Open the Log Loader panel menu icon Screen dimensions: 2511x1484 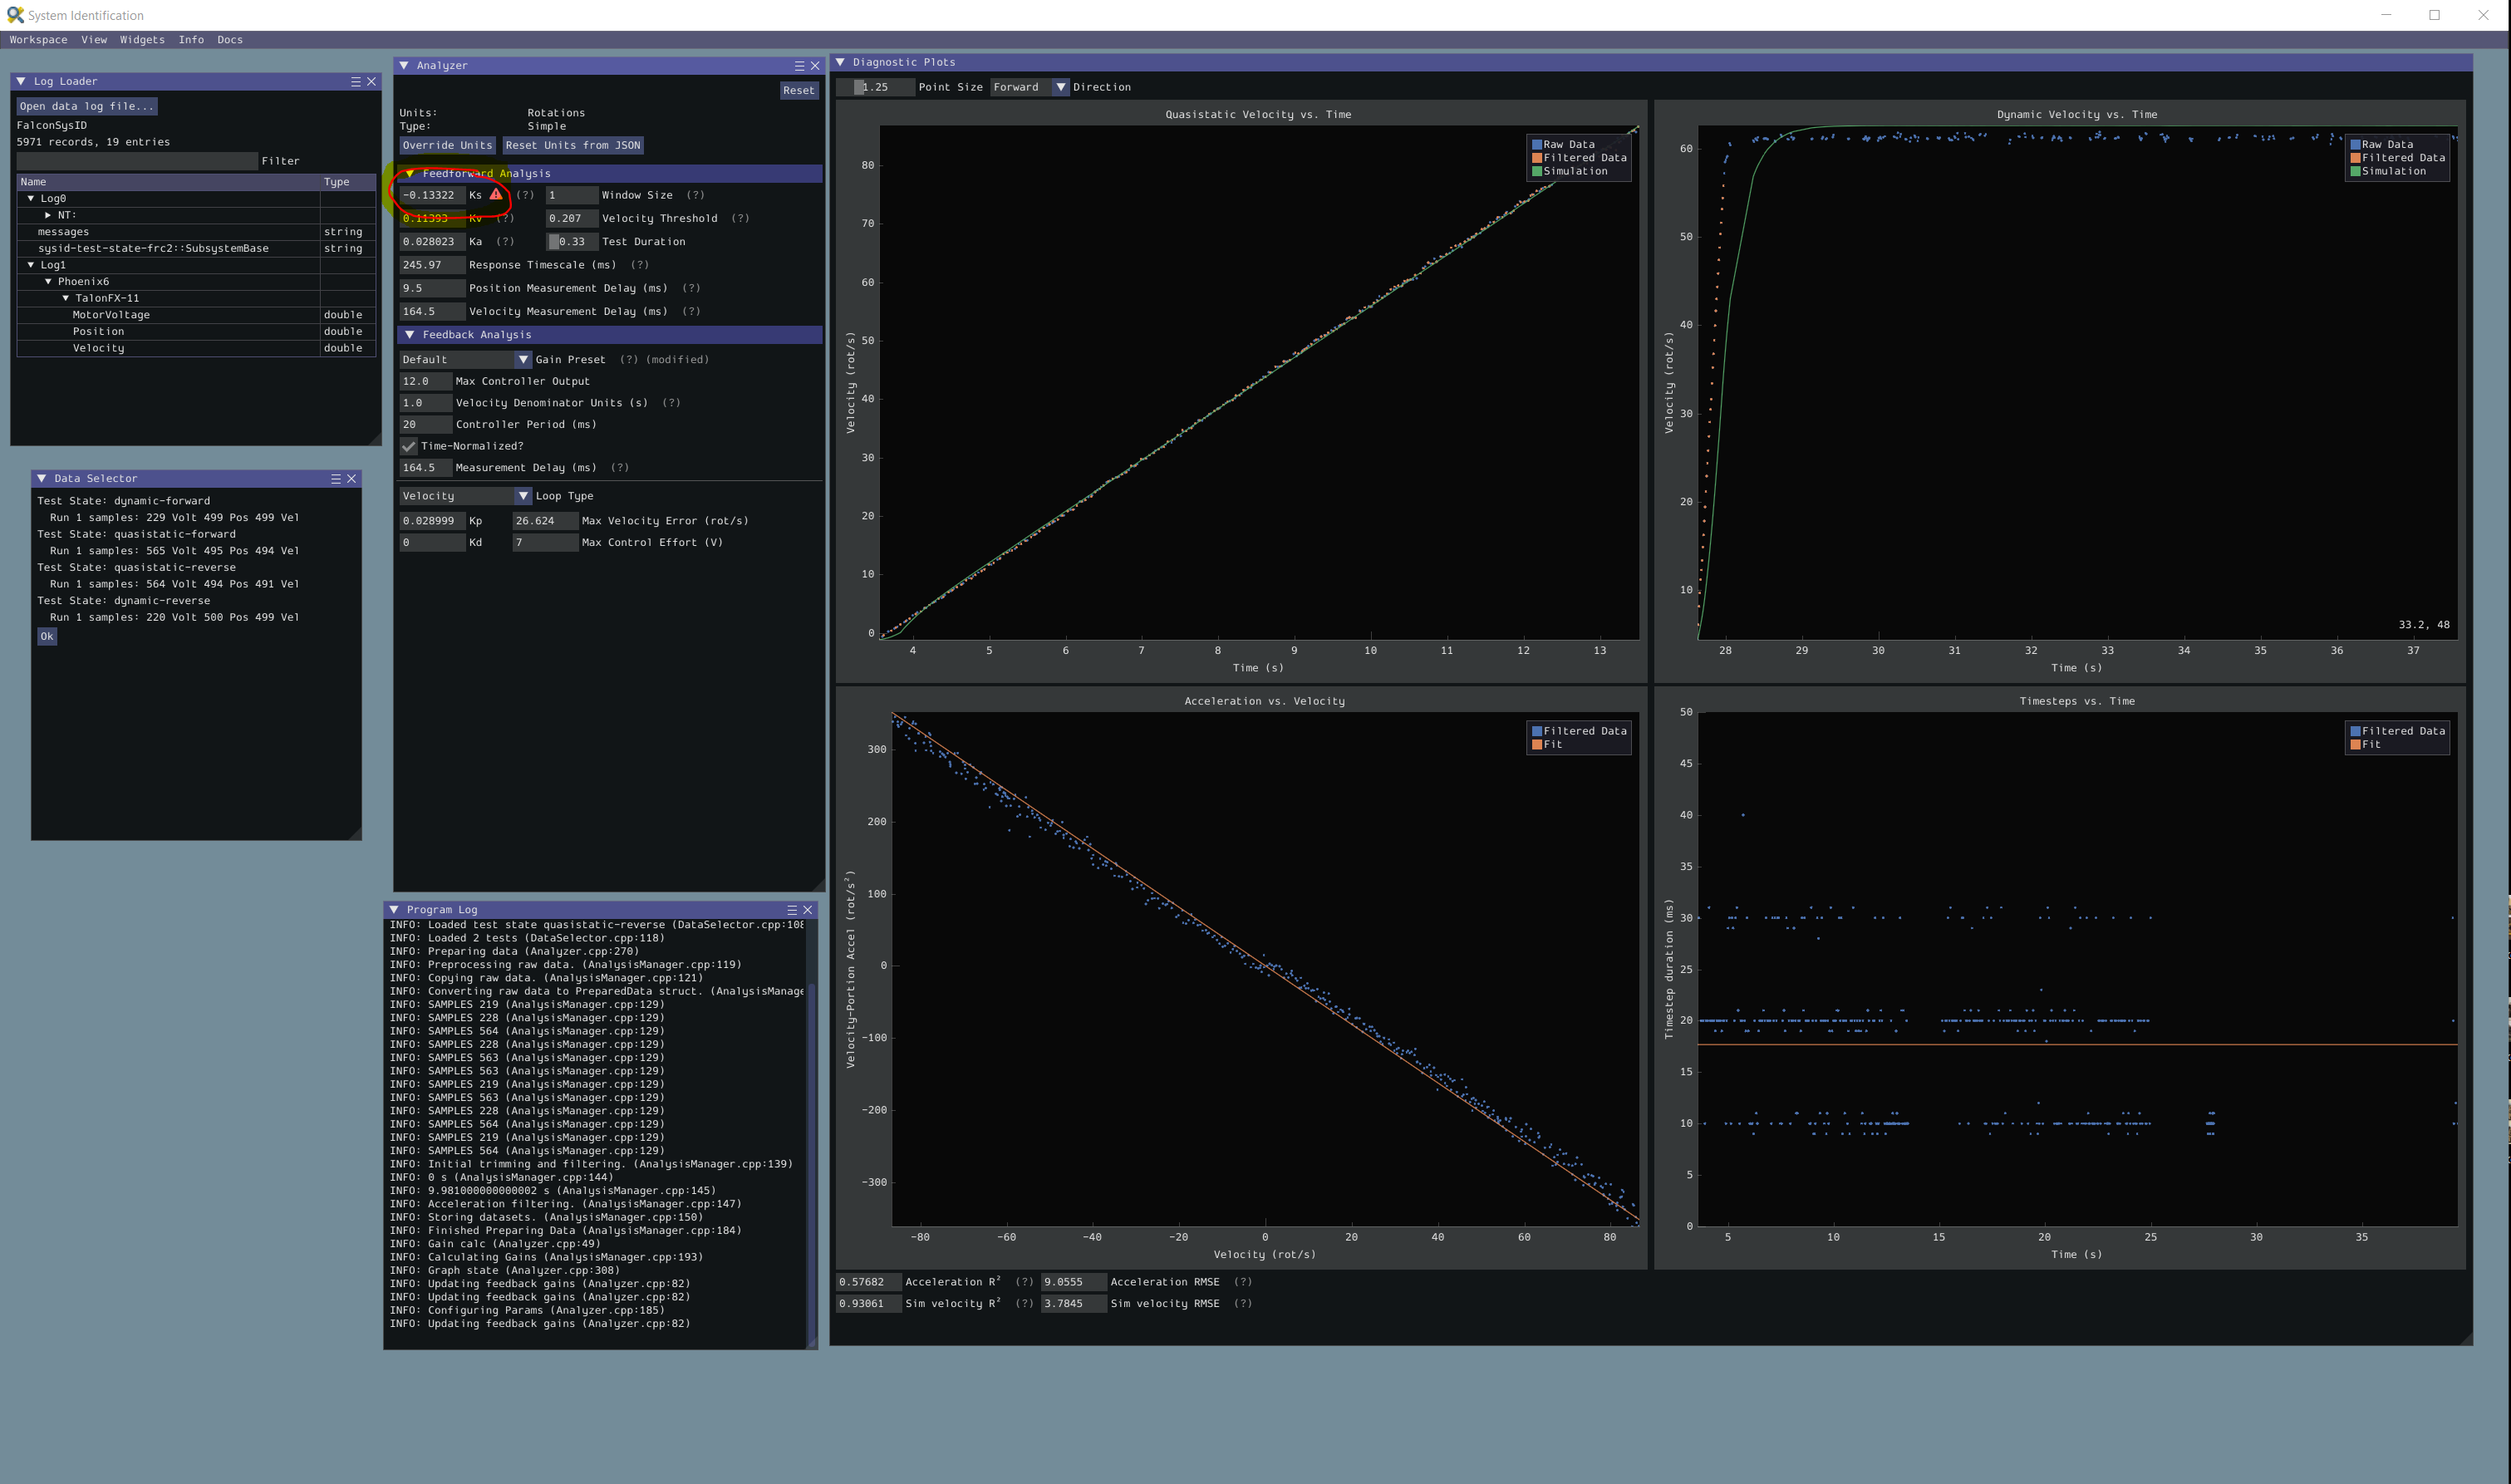[355, 81]
